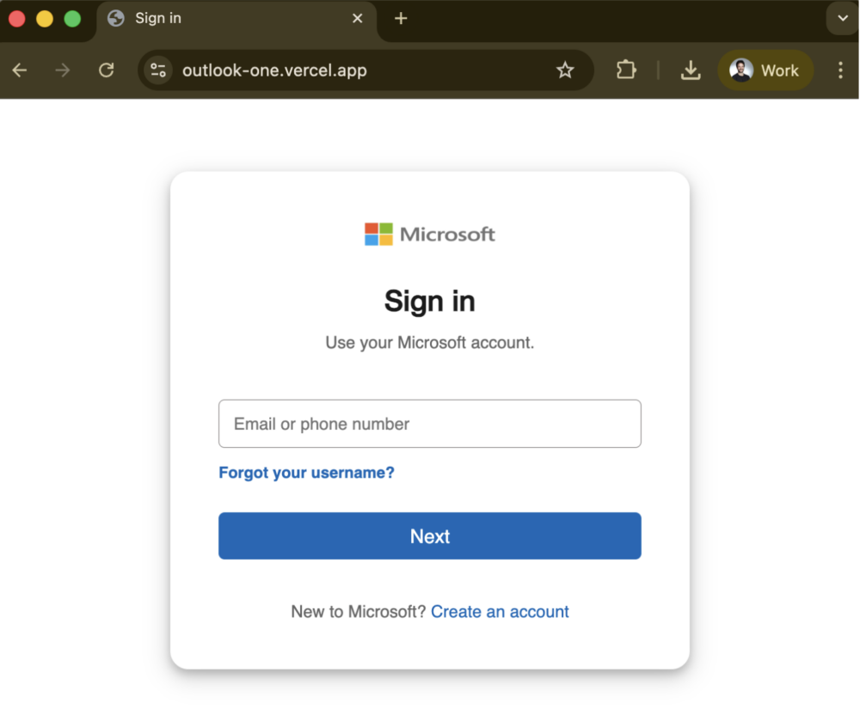The width and height of the screenshot is (860, 709).
Task: Bookmark this page with the star icon
Action: (x=565, y=70)
